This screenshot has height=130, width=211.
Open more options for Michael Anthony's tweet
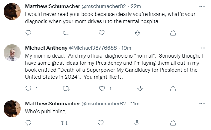point(202,48)
